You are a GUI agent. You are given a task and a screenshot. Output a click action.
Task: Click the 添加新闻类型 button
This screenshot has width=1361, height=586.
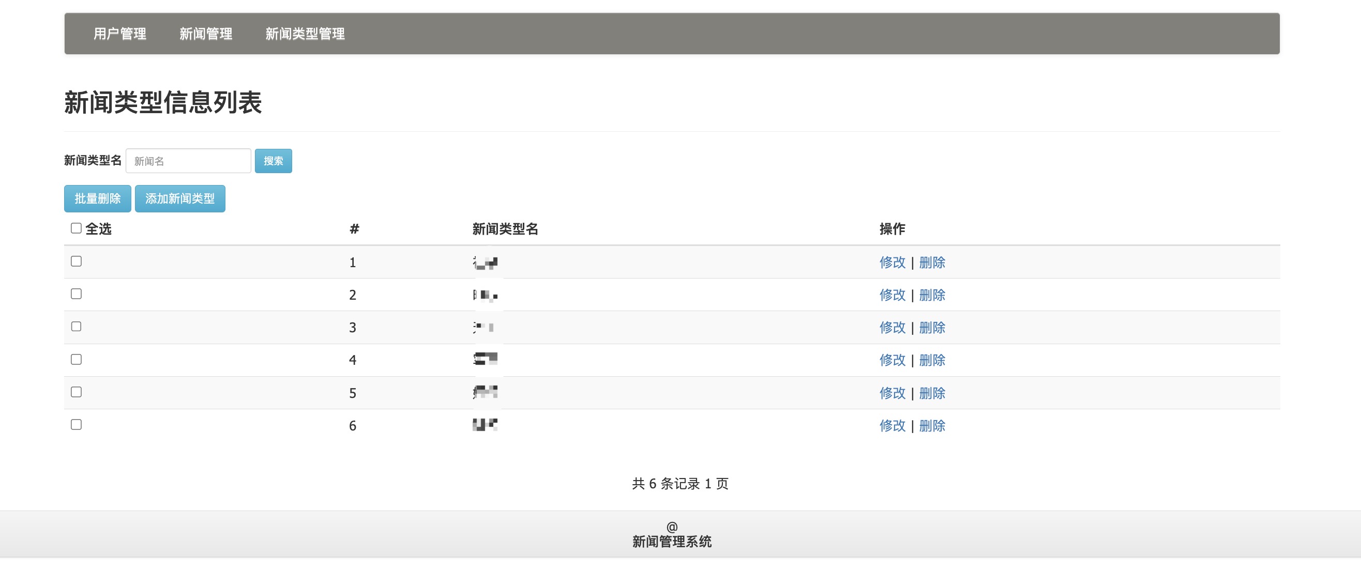click(180, 198)
